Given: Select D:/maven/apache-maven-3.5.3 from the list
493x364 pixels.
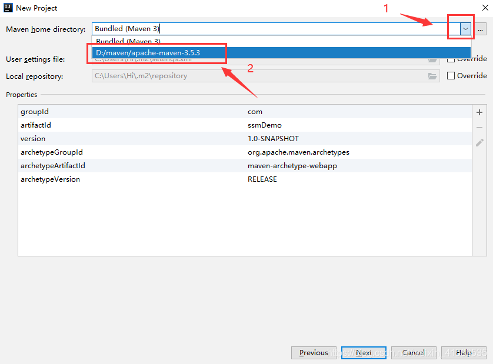Looking at the screenshot, I should (281, 52).
